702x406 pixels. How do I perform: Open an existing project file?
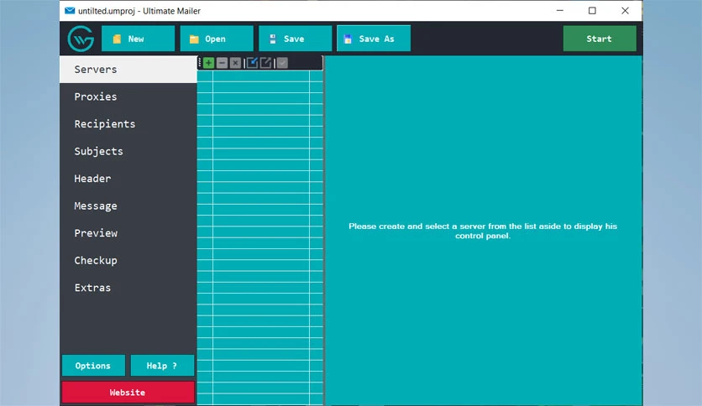[217, 39]
